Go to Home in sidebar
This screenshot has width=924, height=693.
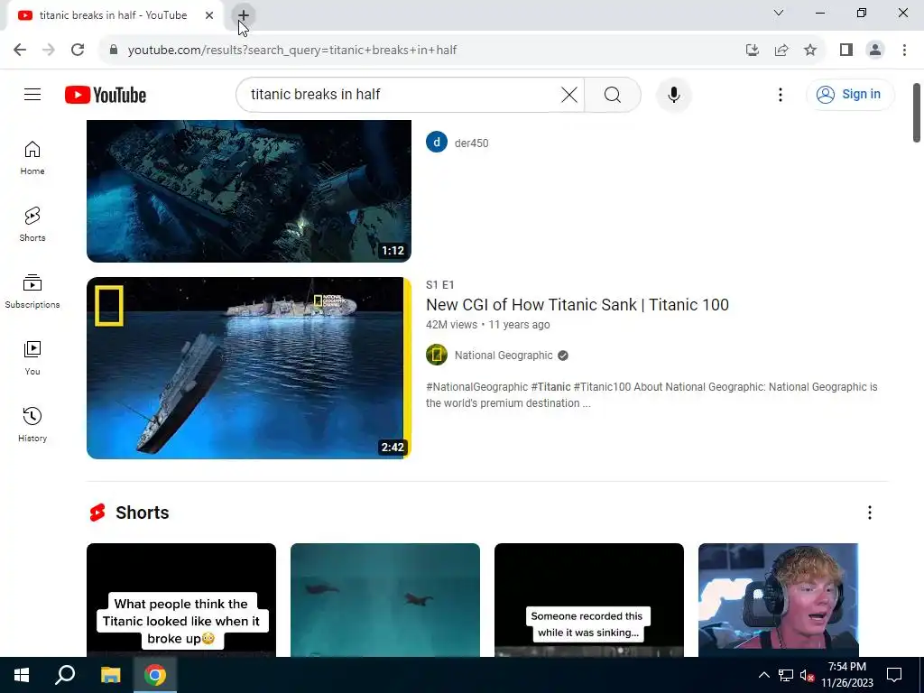click(32, 158)
